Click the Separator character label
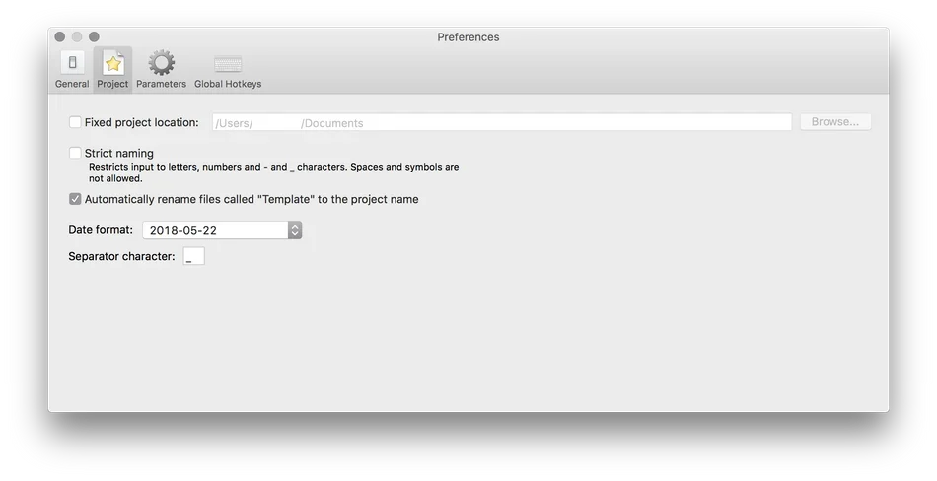The height and width of the screenshot is (481, 937). (121, 257)
